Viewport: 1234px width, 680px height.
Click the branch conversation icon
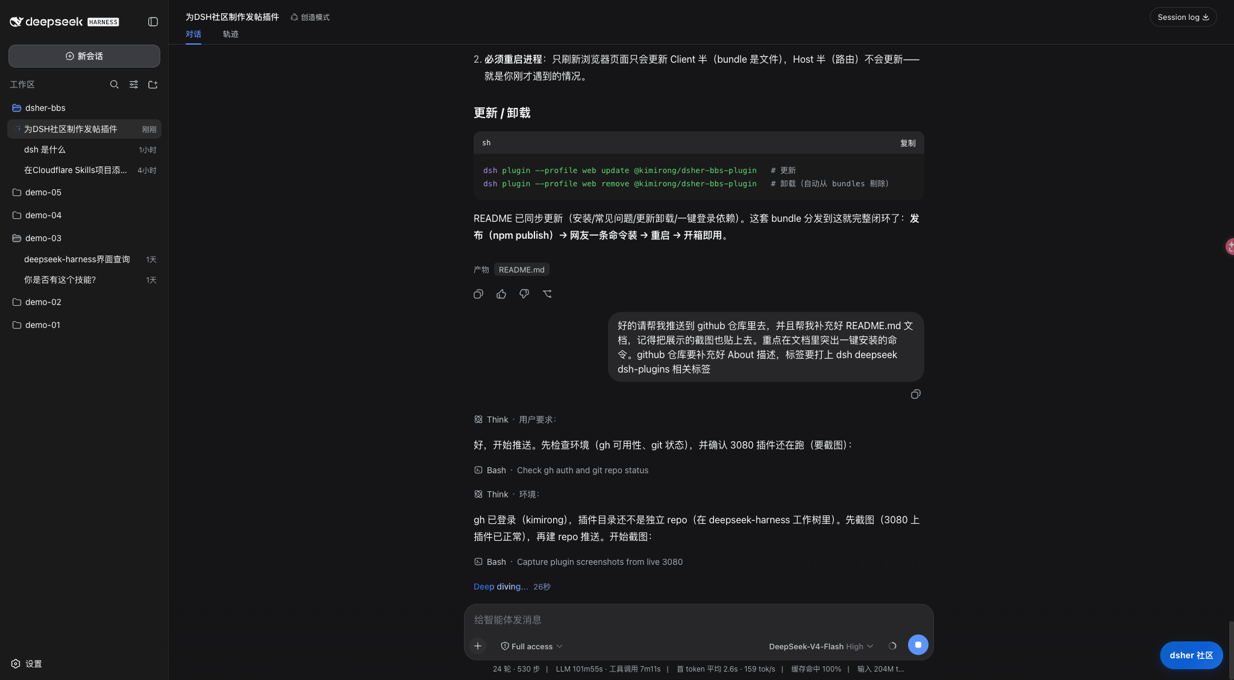click(547, 294)
